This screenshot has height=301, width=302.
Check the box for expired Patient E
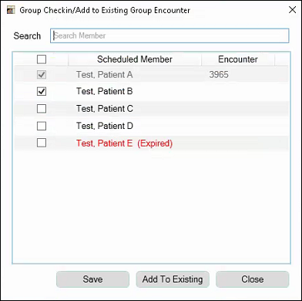(x=42, y=143)
